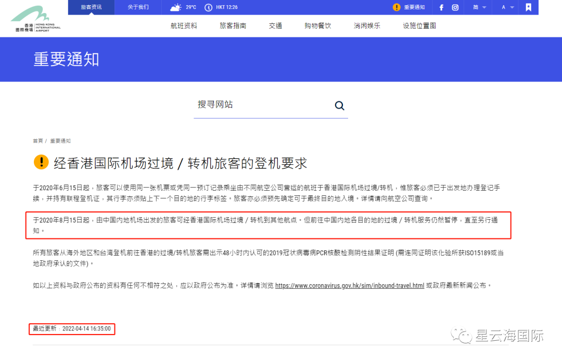Open the Instagram icon link
Viewport: 562px width, 360px height.
click(455, 7)
